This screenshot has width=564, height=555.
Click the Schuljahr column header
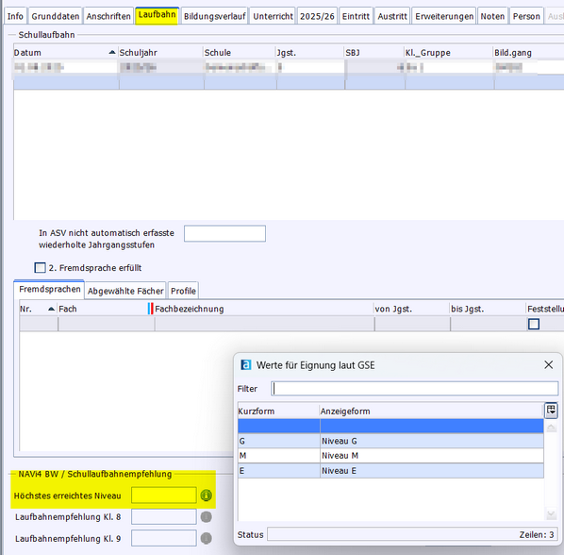(x=160, y=53)
